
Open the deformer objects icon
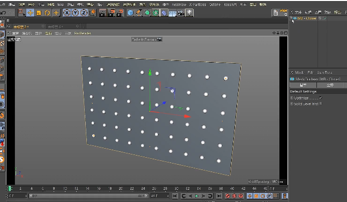(164, 13)
